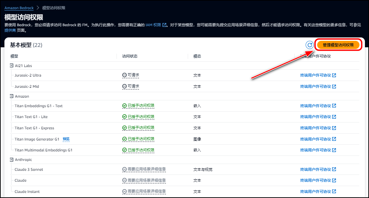The image size is (369, 198).
Task: Select the Titan Embeddings G1 - Text name
Action: pyautogui.click(x=39, y=106)
